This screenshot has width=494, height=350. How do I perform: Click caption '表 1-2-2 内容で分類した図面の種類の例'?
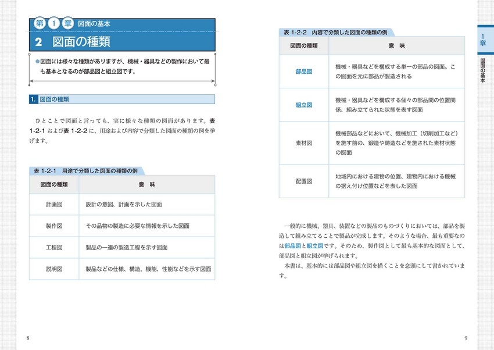coord(335,33)
